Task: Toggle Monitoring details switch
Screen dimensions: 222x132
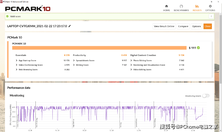Action: click(206, 96)
